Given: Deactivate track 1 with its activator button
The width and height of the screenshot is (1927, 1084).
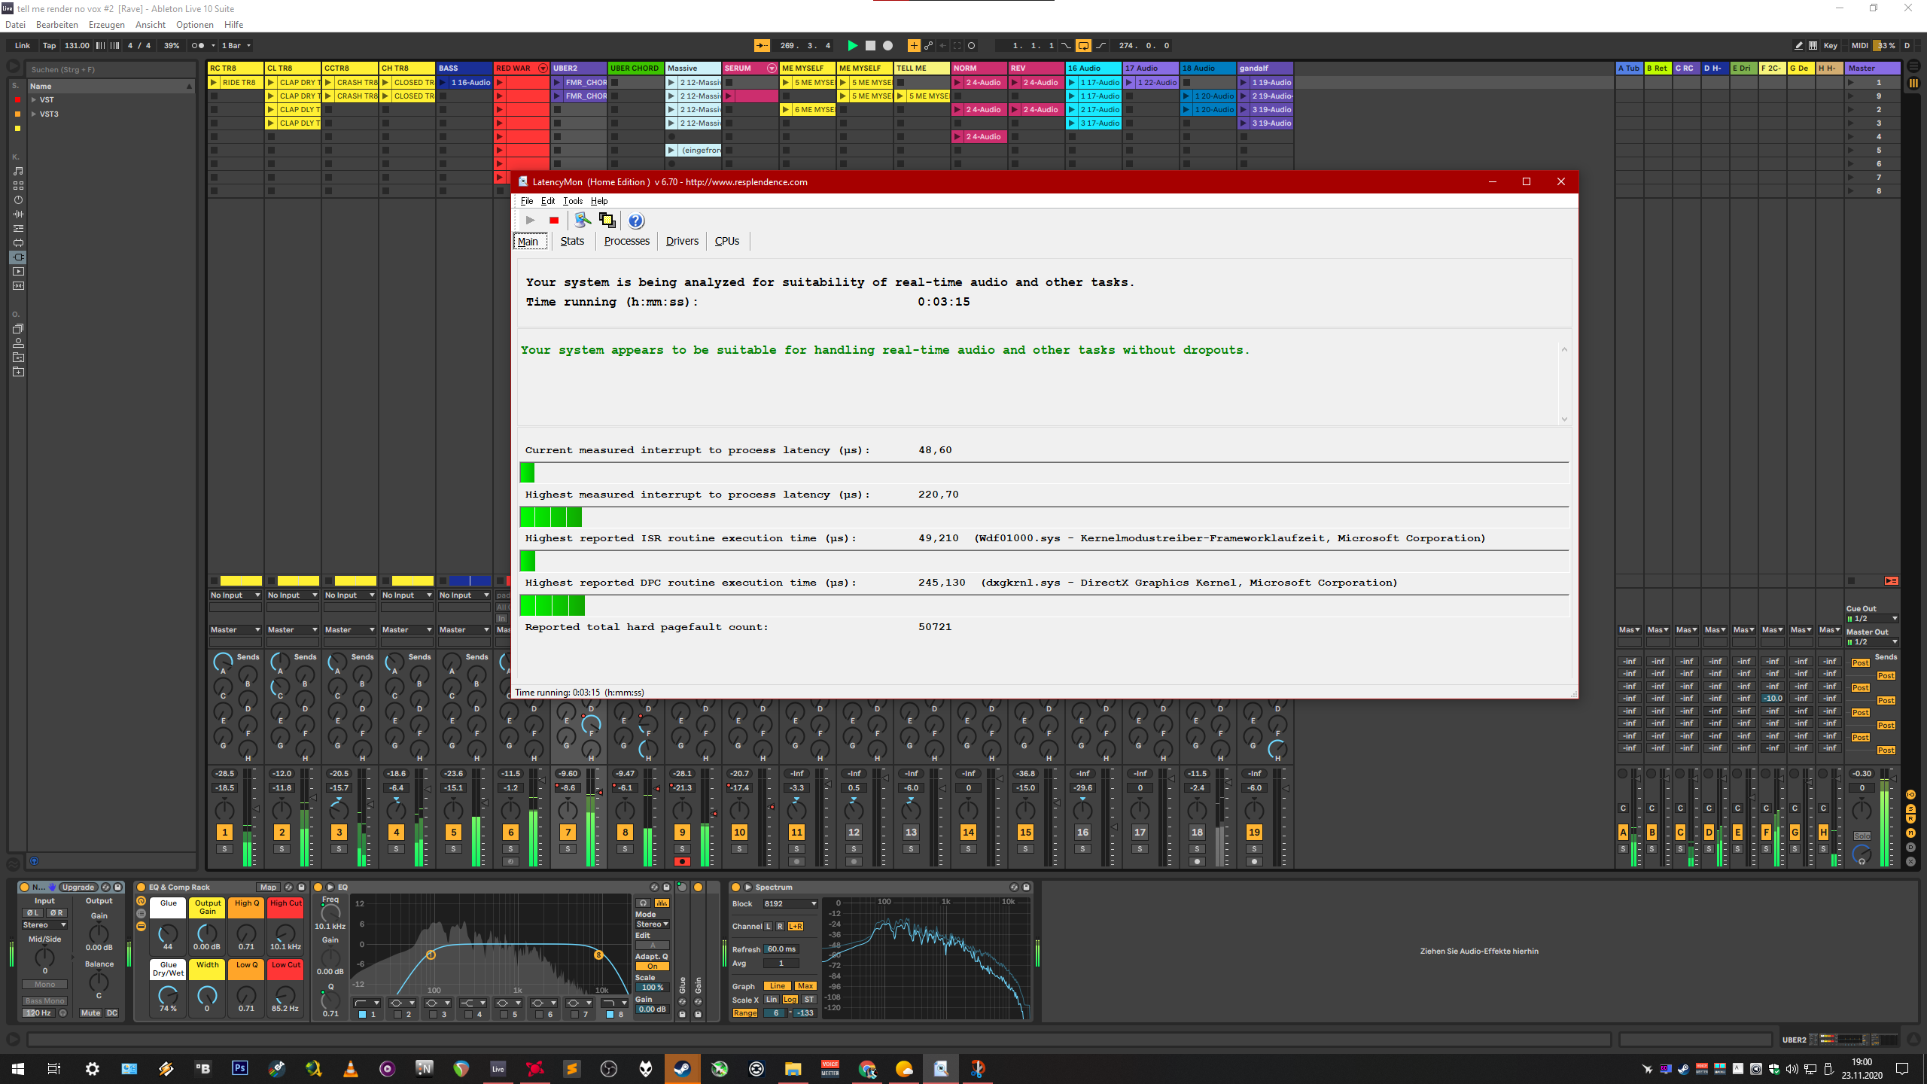Looking at the screenshot, I should point(224,832).
